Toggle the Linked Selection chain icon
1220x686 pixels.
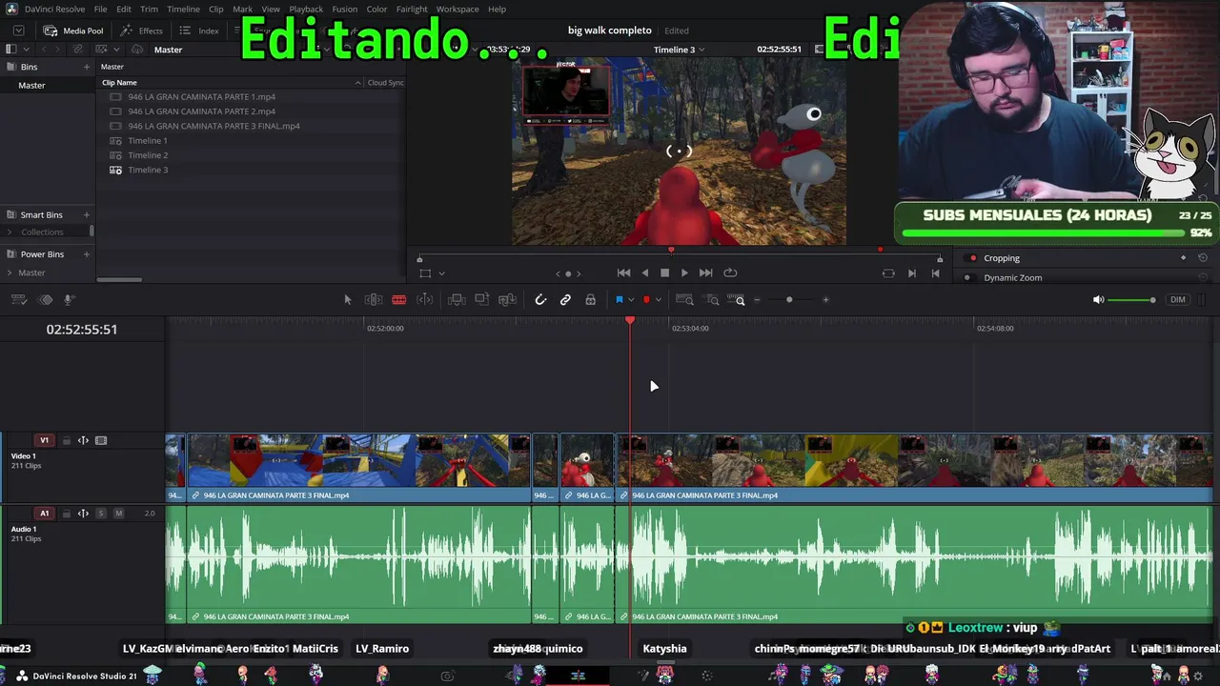[565, 300]
